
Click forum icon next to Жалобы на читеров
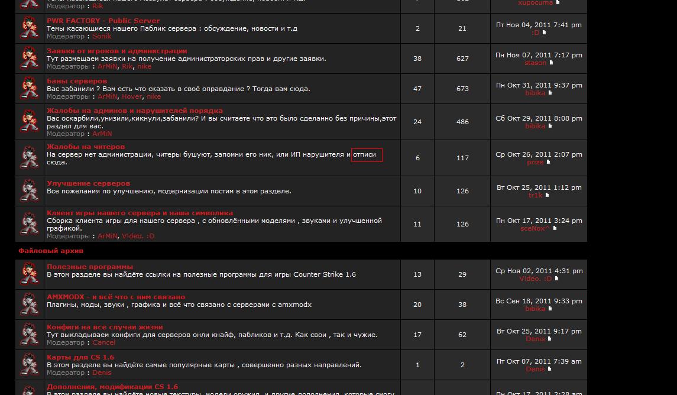[x=30, y=157]
